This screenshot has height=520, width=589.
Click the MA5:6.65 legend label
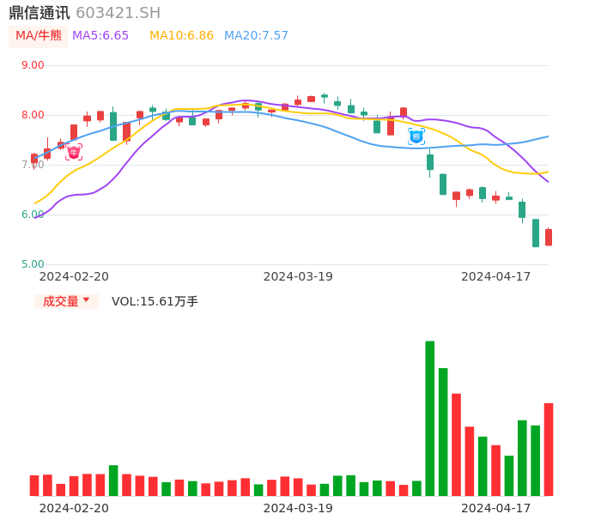pyautogui.click(x=100, y=36)
